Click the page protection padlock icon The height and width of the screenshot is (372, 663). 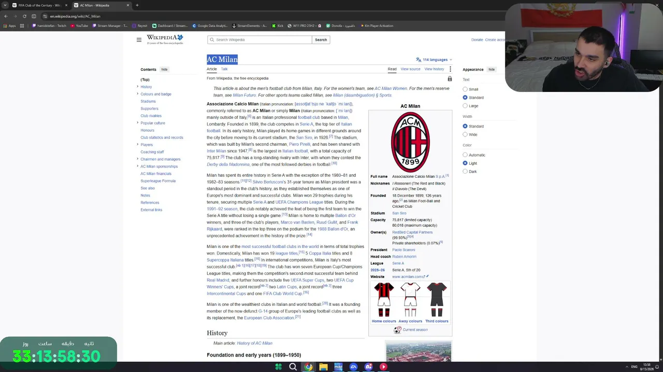(450, 79)
